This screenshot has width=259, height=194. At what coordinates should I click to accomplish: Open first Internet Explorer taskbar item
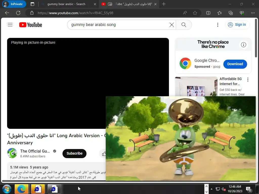tap(38, 189)
